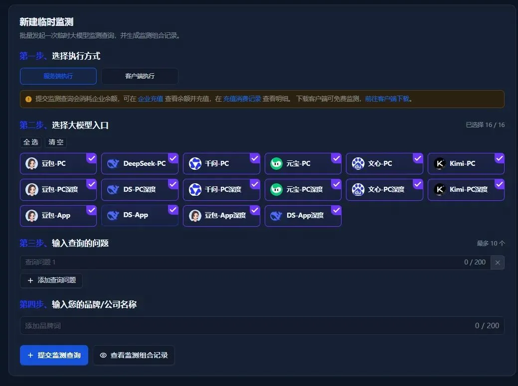
Task: Uncheck the 豆包-PC checkmark
Action: (92, 158)
